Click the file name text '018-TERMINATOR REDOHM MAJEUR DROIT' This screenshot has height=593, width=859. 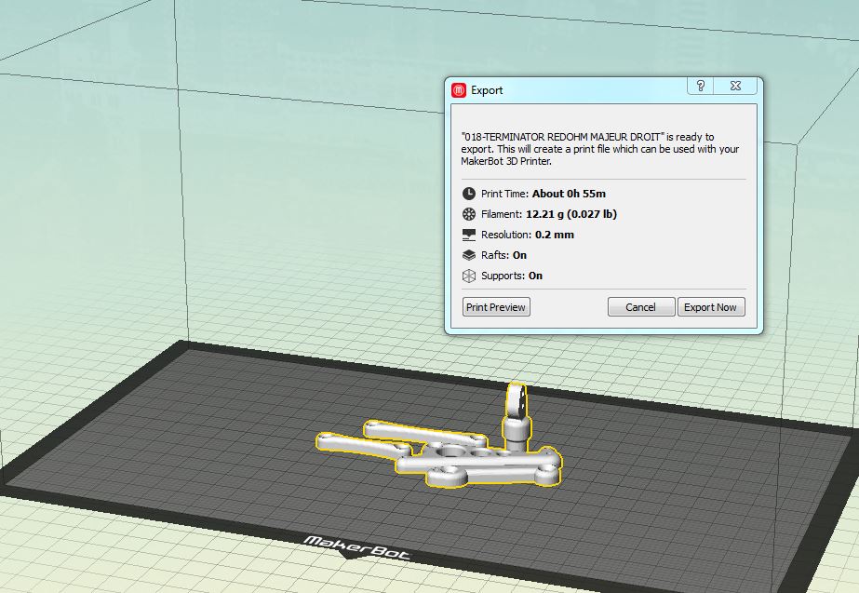pyautogui.click(x=563, y=137)
